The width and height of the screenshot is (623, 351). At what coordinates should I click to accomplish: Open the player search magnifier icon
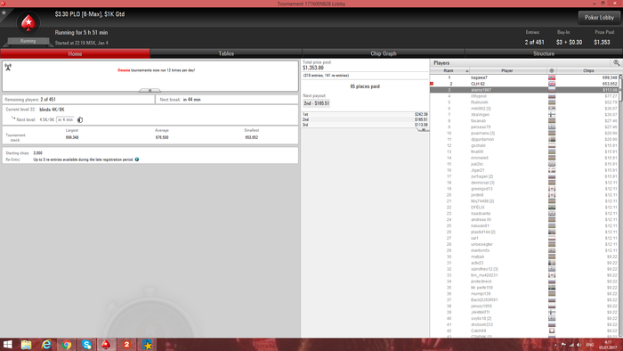tap(616, 63)
